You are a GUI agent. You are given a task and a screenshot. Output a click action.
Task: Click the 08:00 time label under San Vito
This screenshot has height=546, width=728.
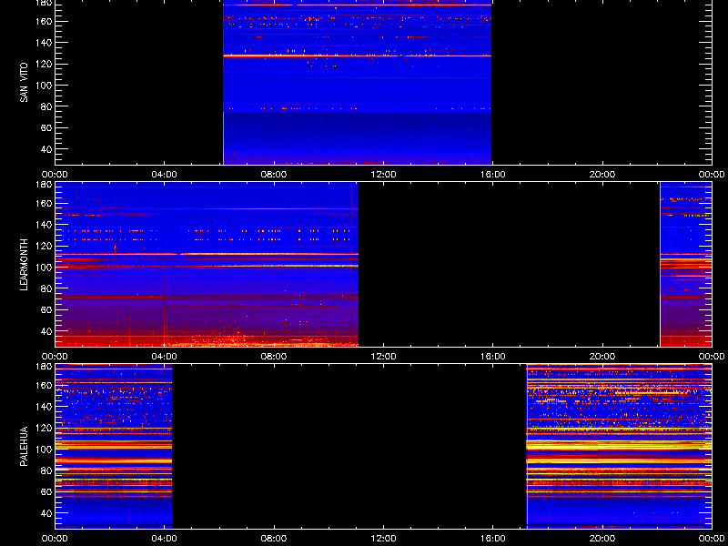[x=274, y=175]
